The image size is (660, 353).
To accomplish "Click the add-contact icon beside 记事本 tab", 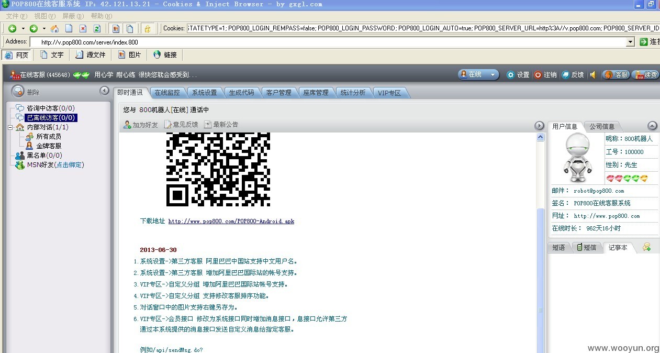I will tap(647, 247).
